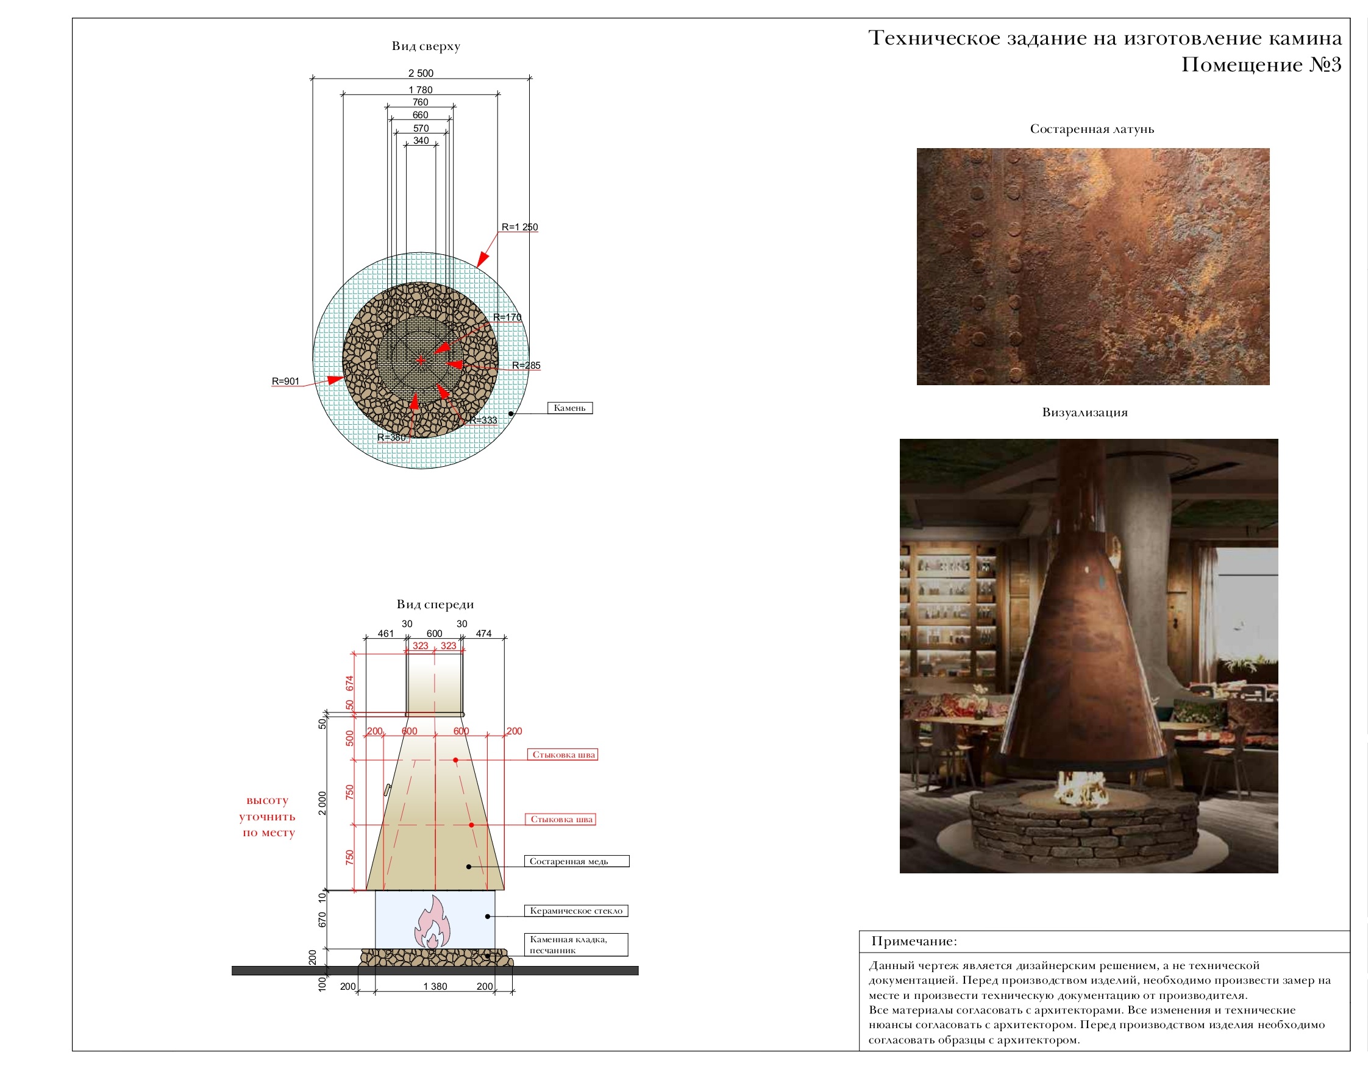Select the 'Камень' label box
Viewport: 1368px width, 1069px height.
569,408
